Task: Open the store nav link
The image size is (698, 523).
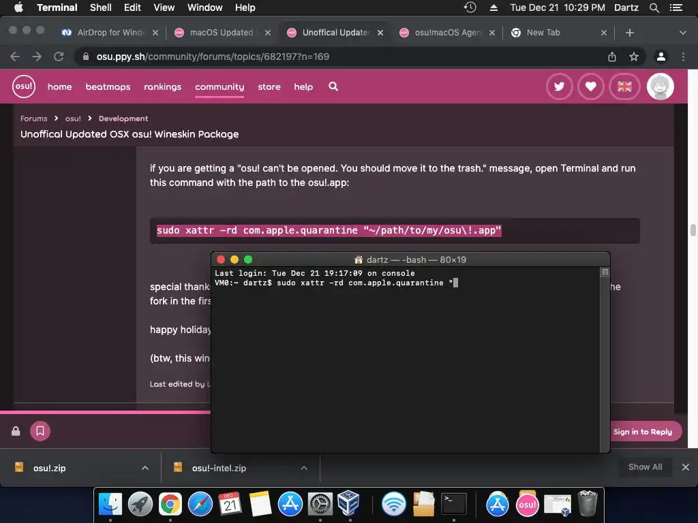Action: tap(269, 86)
